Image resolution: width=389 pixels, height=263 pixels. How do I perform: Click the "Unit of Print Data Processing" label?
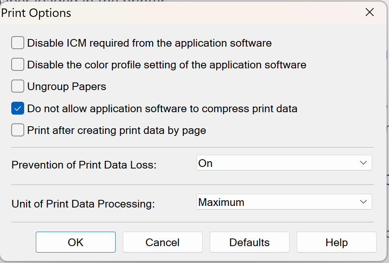pyautogui.click(x=83, y=204)
